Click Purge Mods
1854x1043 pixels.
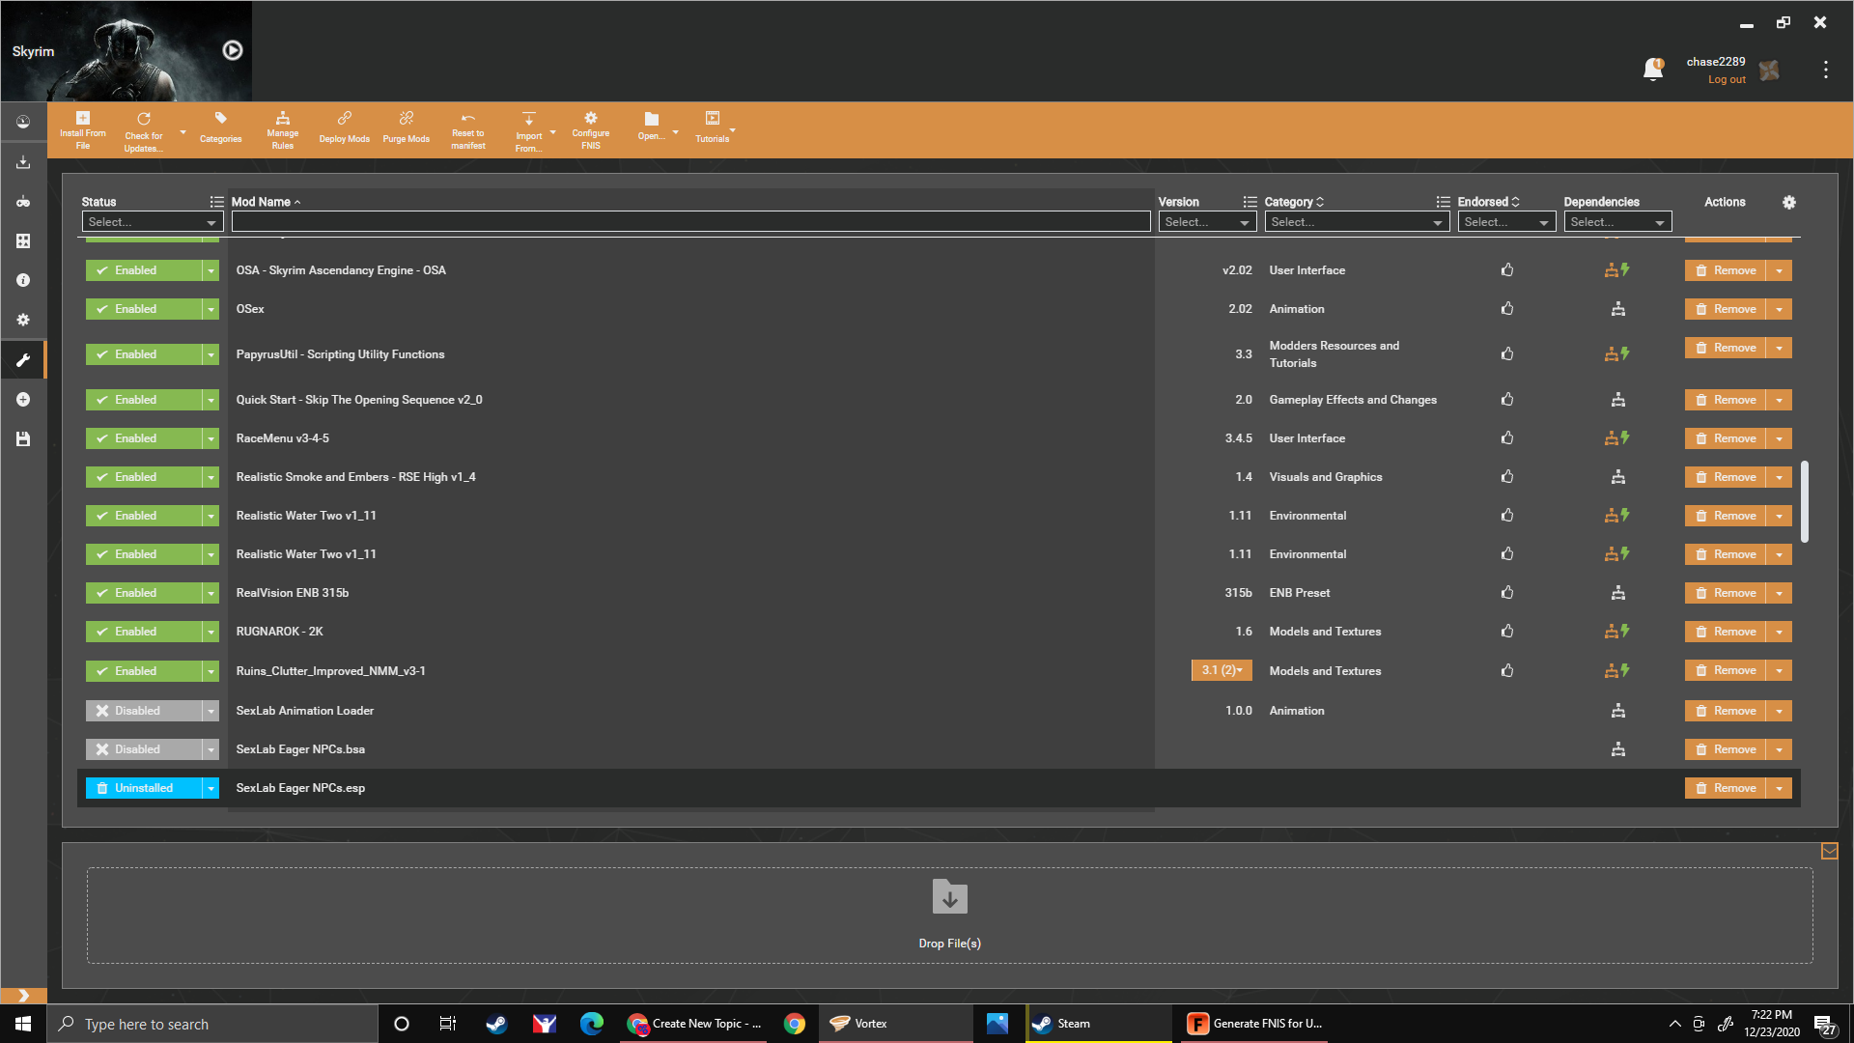(x=407, y=127)
